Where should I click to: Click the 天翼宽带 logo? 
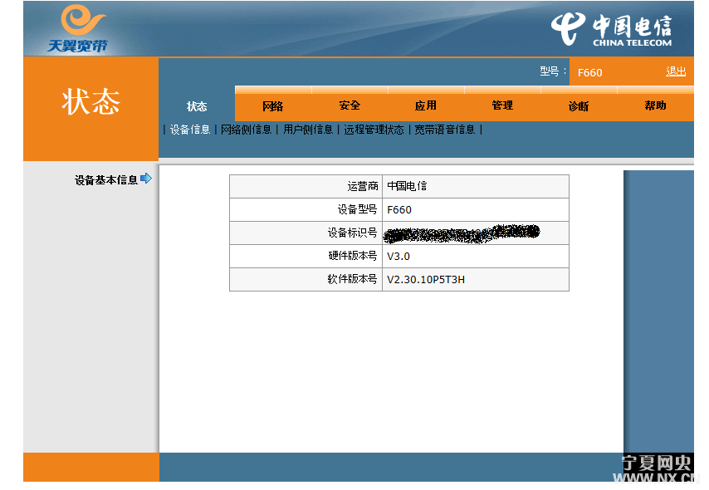click(x=79, y=28)
